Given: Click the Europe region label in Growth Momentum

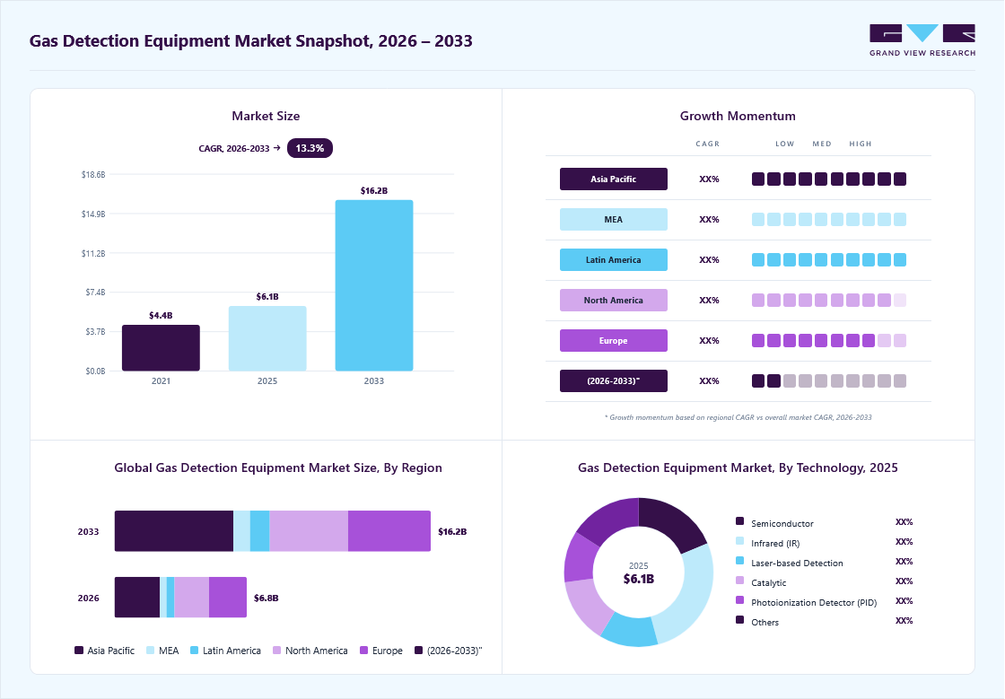Looking at the screenshot, I should point(614,340).
